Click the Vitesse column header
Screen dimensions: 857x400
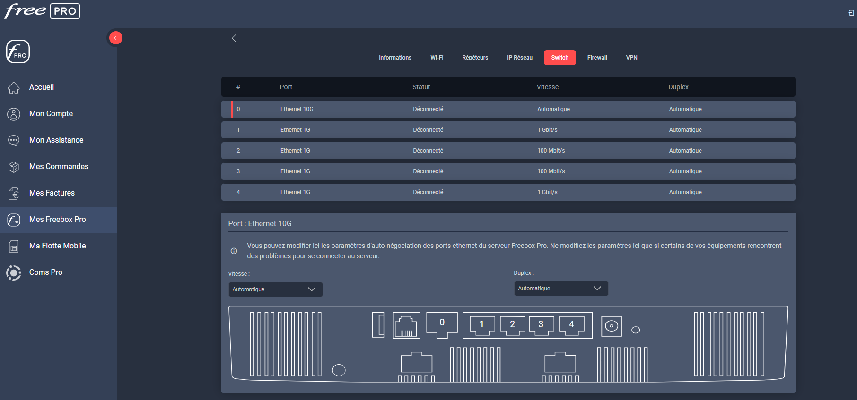[547, 87]
